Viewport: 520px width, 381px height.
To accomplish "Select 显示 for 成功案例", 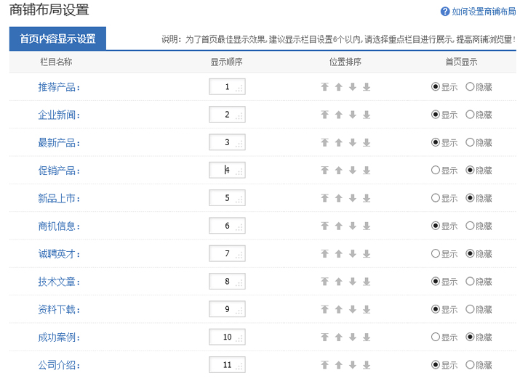I will click(436, 337).
